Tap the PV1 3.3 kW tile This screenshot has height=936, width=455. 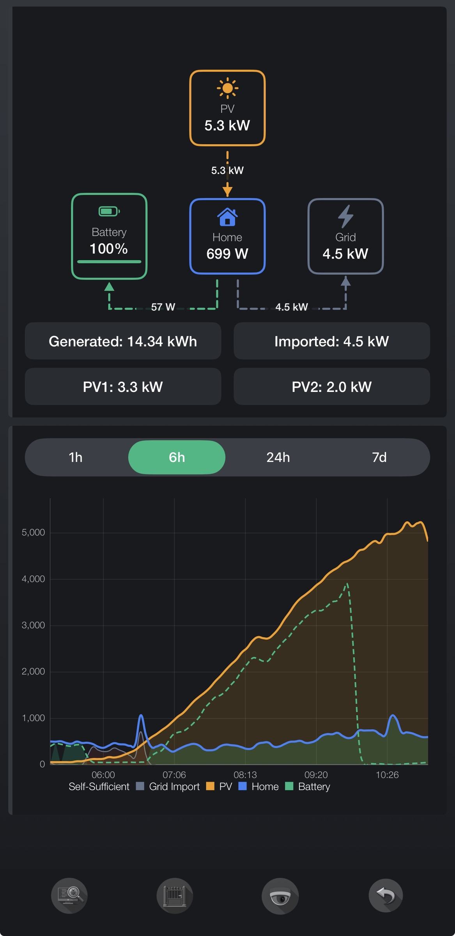(x=123, y=386)
